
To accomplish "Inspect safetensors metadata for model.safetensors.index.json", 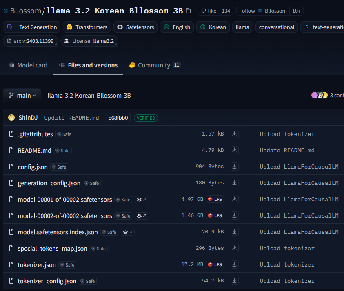I will pos(127,232).
